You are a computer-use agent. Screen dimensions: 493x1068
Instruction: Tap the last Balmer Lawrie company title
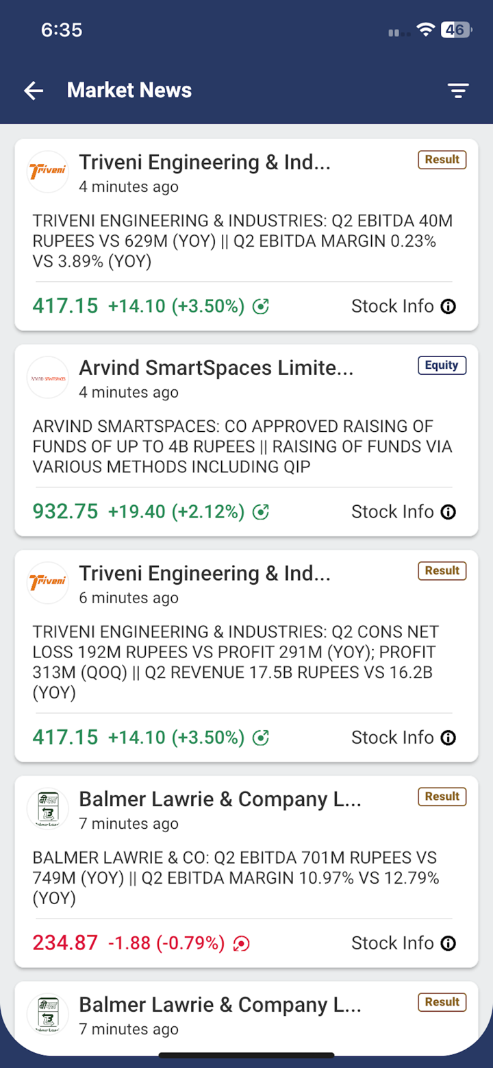coord(220,1005)
